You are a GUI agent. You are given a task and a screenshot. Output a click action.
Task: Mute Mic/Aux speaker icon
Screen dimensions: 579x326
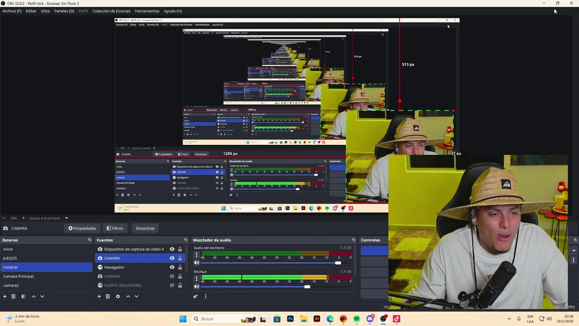(x=196, y=286)
